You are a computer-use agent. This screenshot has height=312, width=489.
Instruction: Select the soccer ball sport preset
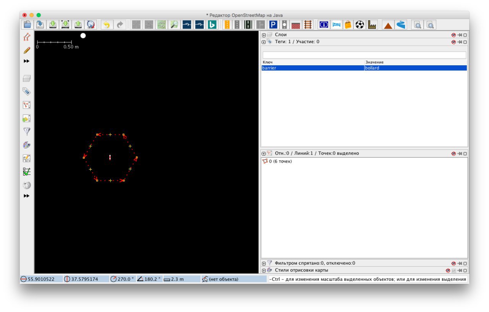pyautogui.click(x=359, y=24)
